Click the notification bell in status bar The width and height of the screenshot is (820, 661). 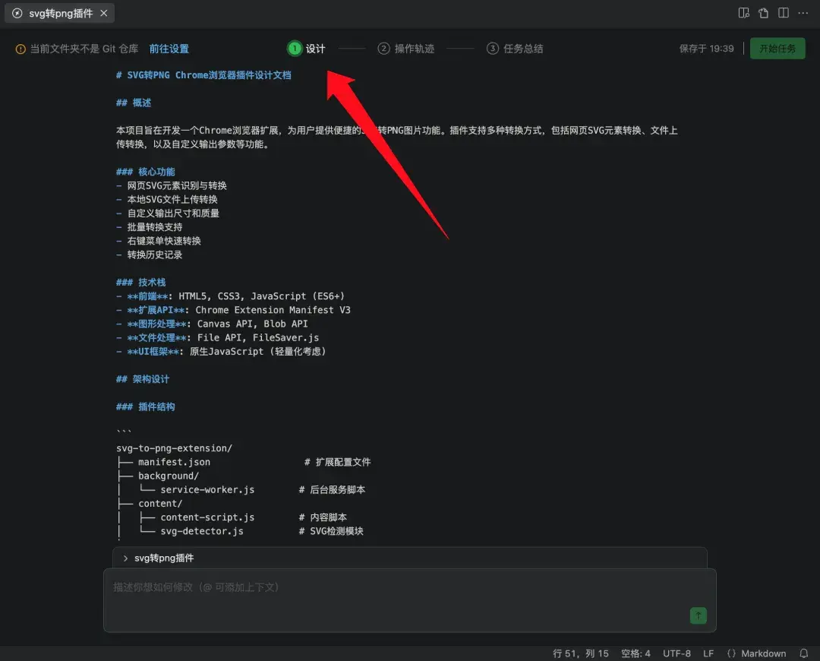pyautogui.click(x=803, y=653)
